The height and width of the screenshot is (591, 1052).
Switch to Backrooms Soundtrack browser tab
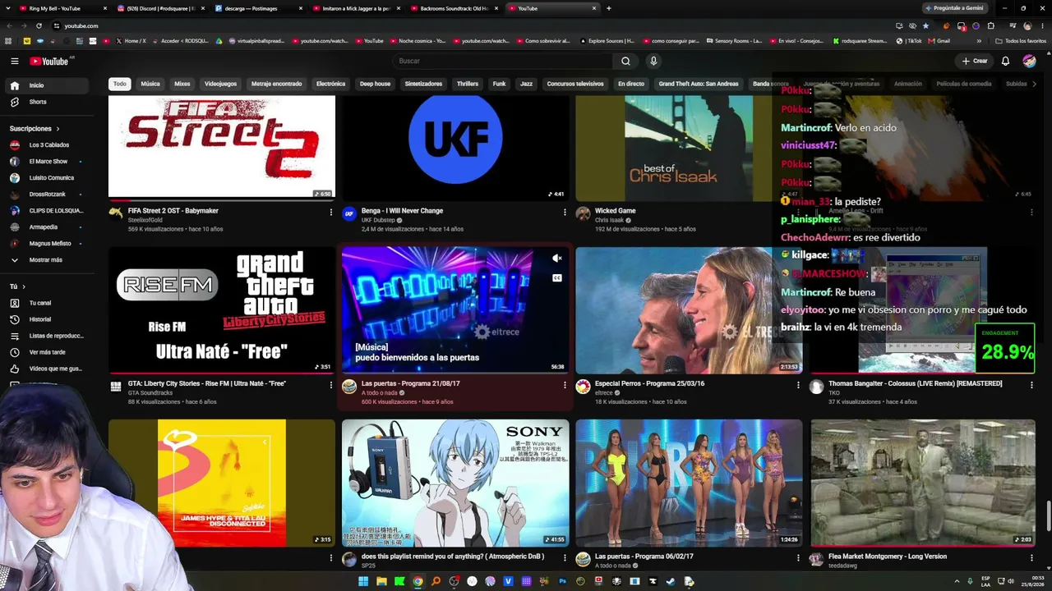[453, 8]
